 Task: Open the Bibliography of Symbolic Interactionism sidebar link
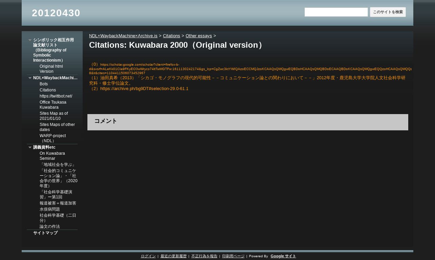click(x=54, y=50)
